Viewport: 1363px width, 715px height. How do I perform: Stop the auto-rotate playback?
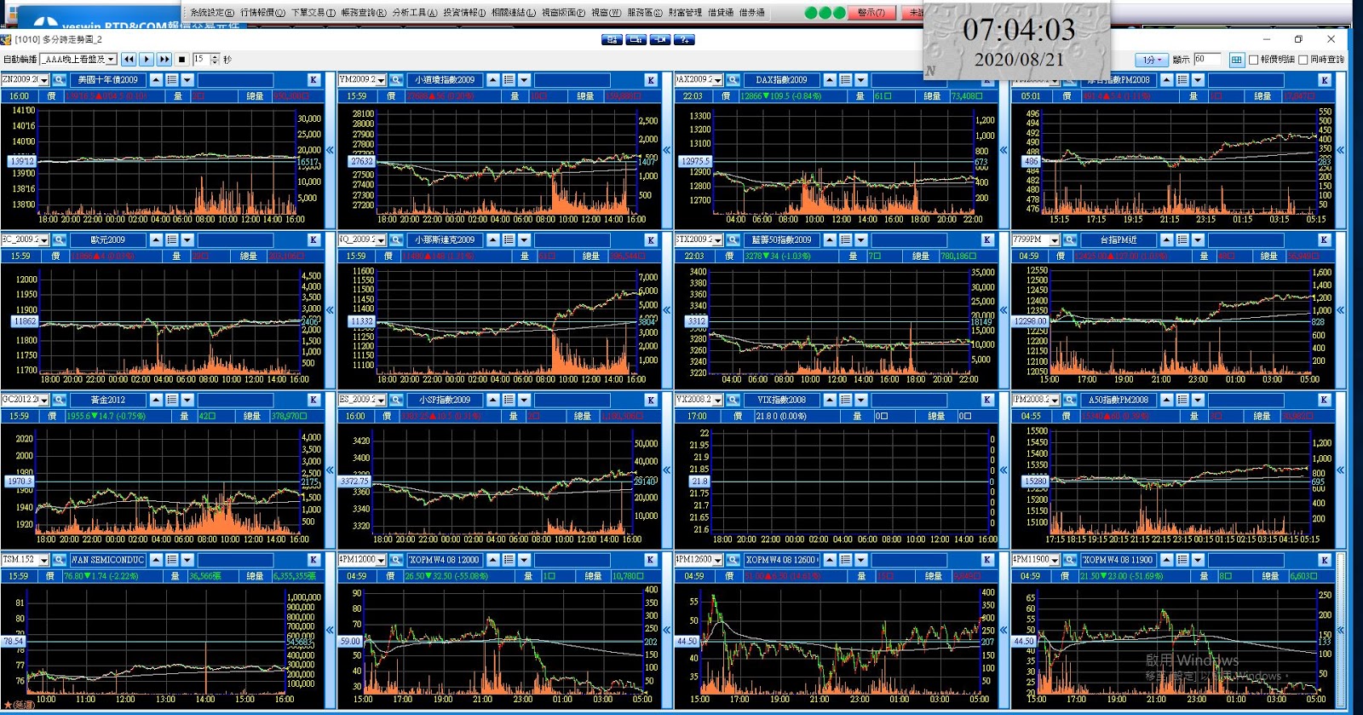[181, 60]
